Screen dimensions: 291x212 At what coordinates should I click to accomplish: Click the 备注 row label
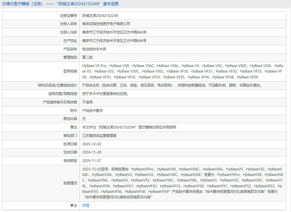(x=73, y=127)
